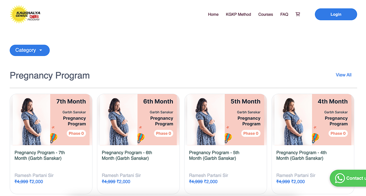
Task: Click View All for Pregnancy Program
Action: (x=343, y=75)
